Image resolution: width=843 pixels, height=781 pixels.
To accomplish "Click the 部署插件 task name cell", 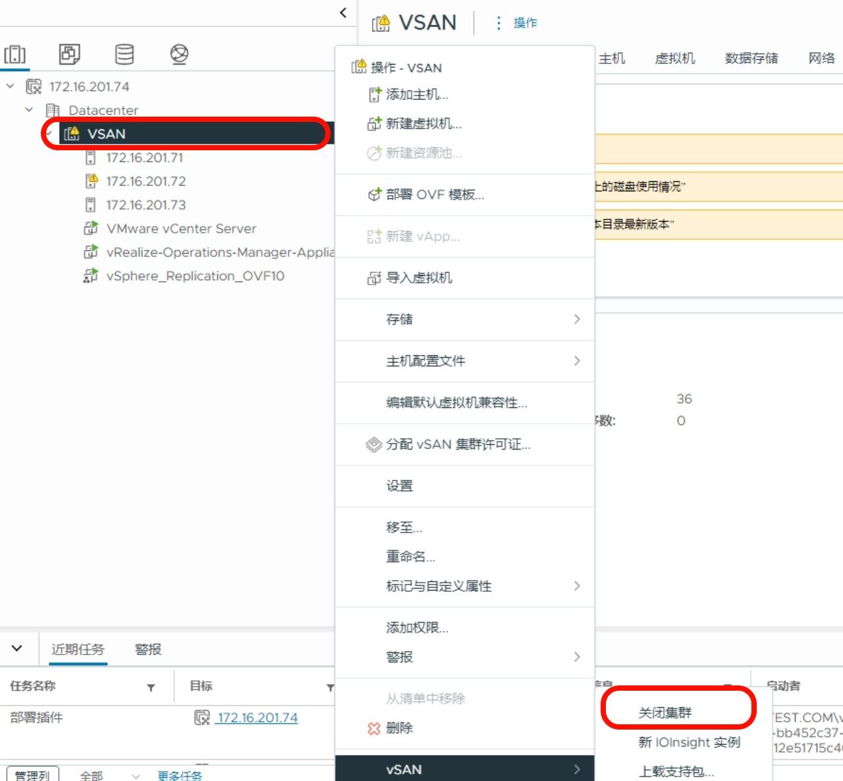I will click(x=37, y=718).
